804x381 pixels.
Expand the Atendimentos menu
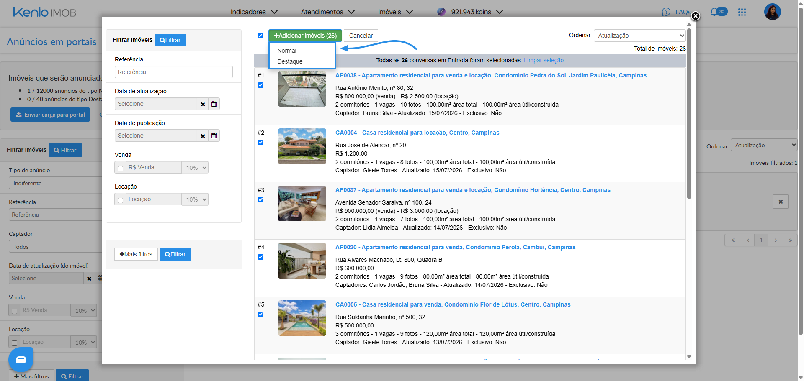click(328, 12)
